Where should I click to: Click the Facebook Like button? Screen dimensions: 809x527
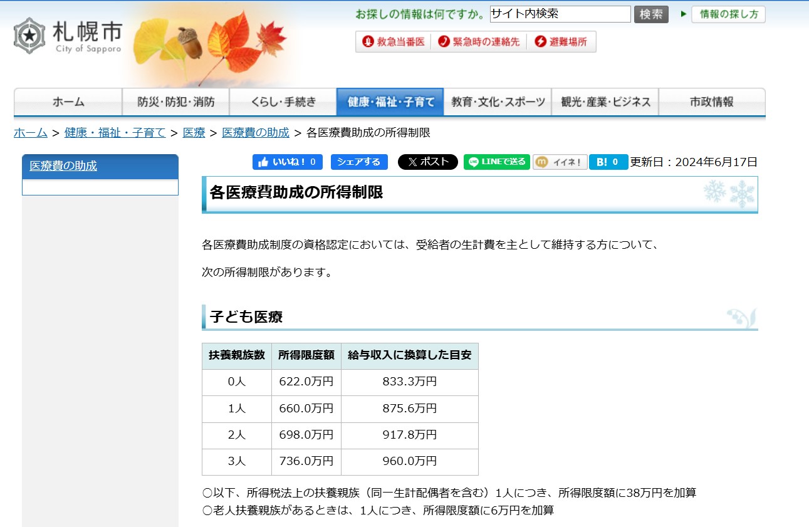click(x=288, y=162)
